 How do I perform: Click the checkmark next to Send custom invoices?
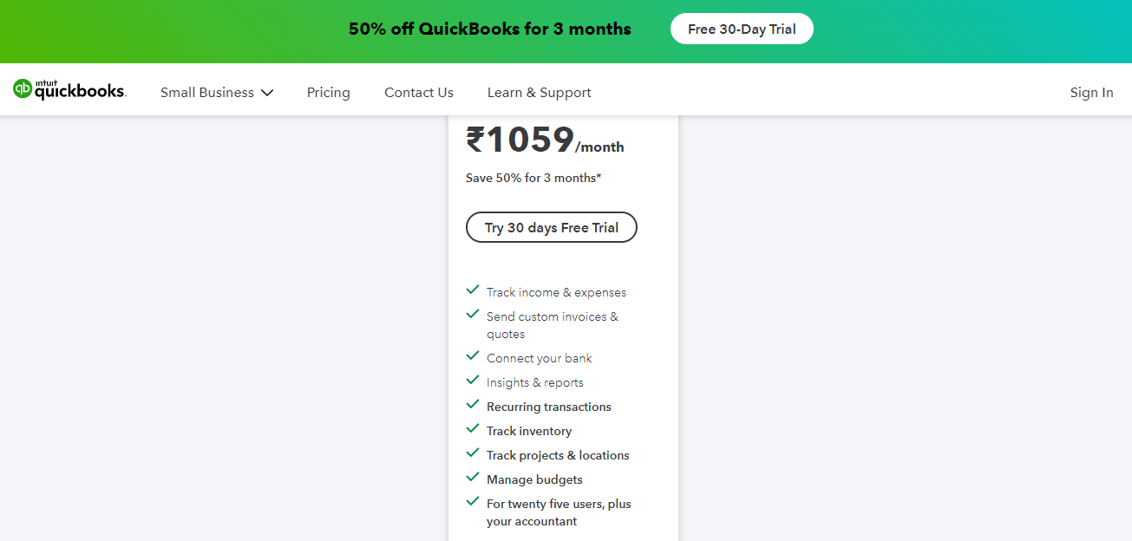(x=473, y=314)
